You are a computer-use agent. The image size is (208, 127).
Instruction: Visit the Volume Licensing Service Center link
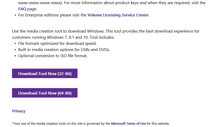click(x=118, y=15)
